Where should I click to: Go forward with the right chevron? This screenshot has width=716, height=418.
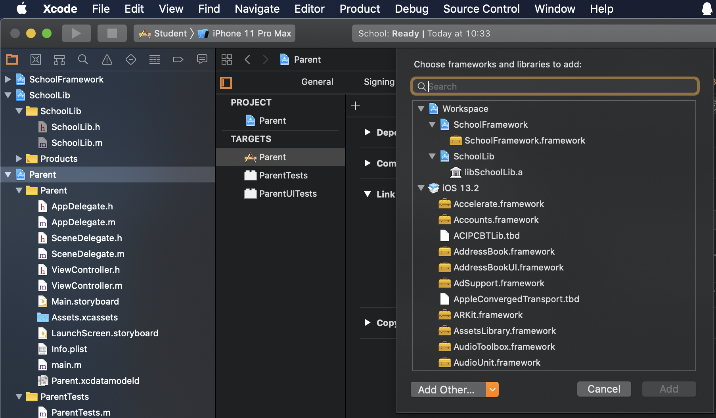point(266,59)
